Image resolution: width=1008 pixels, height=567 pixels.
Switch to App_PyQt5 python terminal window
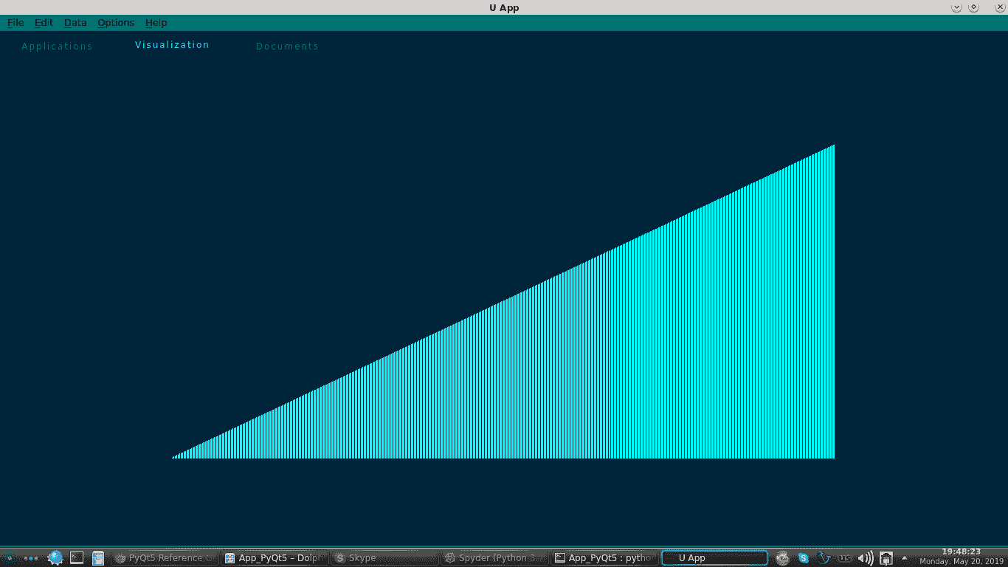[604, 558]
